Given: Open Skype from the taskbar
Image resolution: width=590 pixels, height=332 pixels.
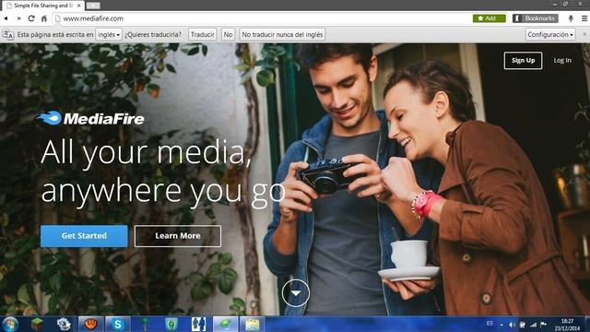Looking at the screenshot, I should click(118, 324).
